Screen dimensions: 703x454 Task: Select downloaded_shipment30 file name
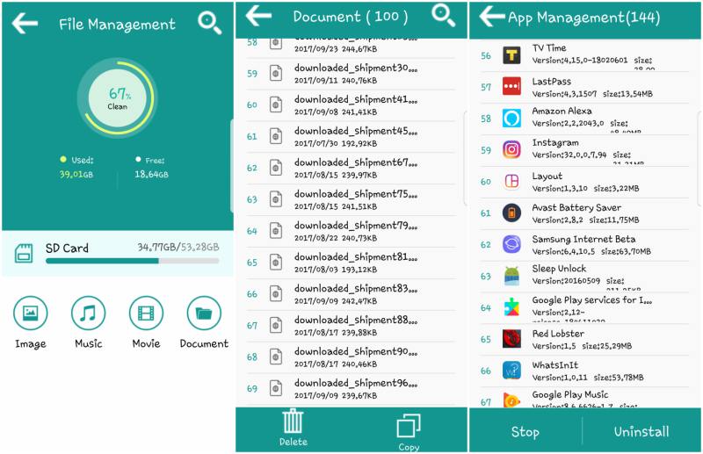click(x=356, y=68)
